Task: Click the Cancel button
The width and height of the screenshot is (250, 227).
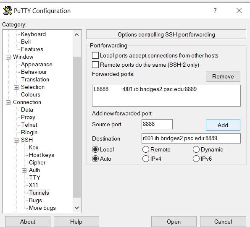Action: (223, 222)
